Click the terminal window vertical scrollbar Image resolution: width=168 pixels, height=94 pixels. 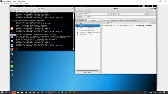[x=73, y=31]
